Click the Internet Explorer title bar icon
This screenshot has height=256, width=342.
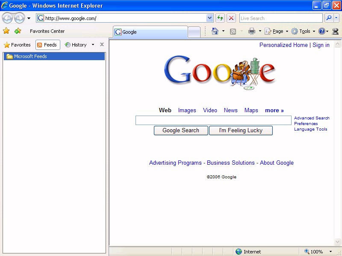[x=4, y=5]
